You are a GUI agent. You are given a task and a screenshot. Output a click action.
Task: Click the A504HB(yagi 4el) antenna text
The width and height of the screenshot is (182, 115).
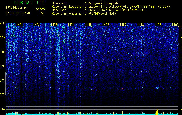click(x=102, y=14)
